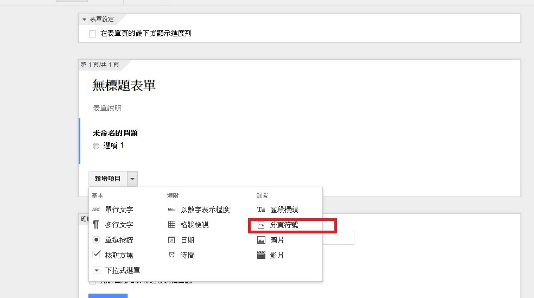
Task: Click the form title 無標題表單
Action: pyautogui.click(x=124, y=85)
